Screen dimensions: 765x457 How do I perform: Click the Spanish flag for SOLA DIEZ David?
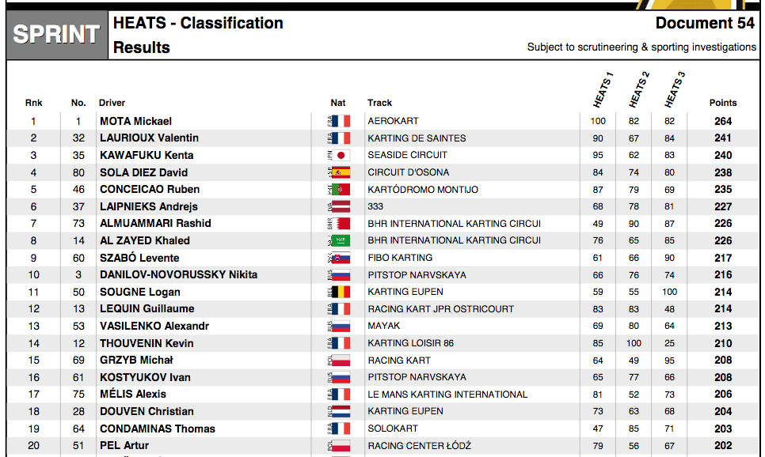pos(341,172)
